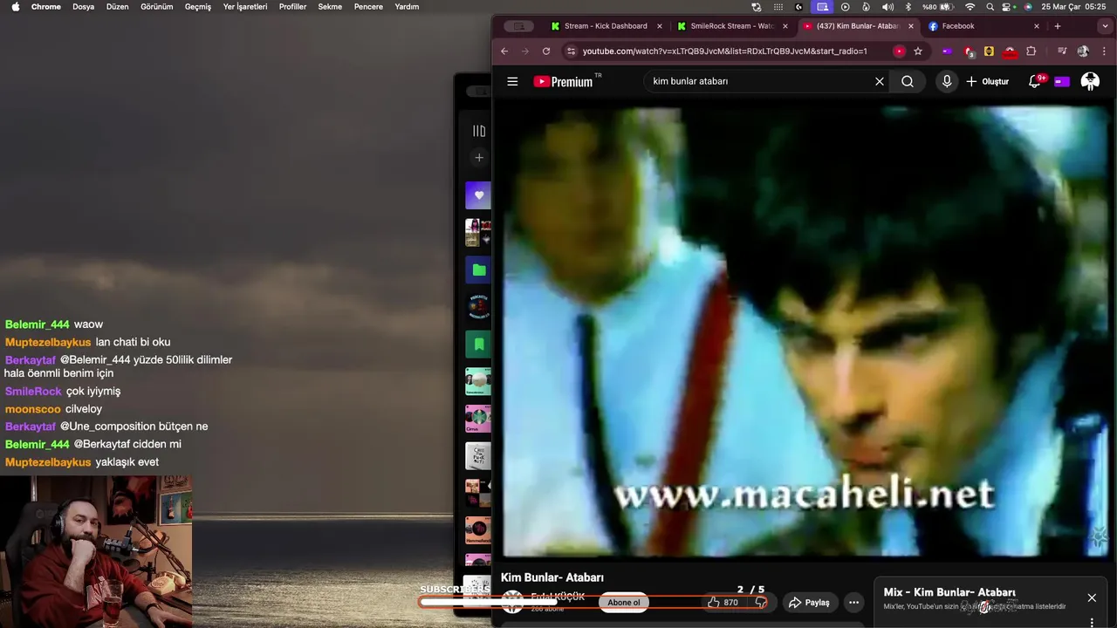Click the video title Kim Bunlar- Atabarı
1117x628 pixels.
[x=552, y=577]
